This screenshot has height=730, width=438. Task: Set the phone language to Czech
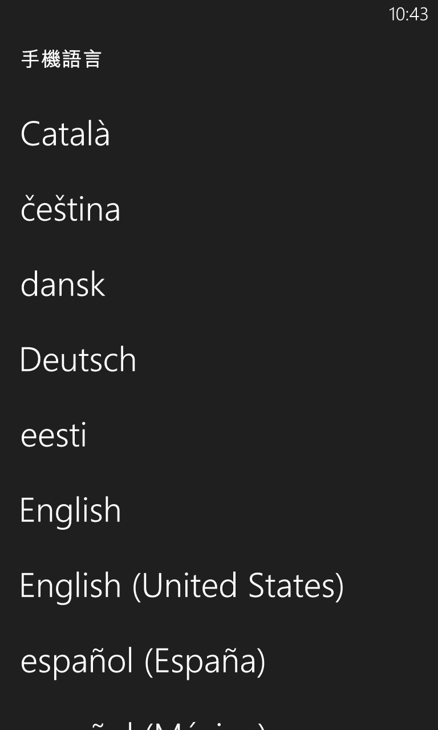70,209
